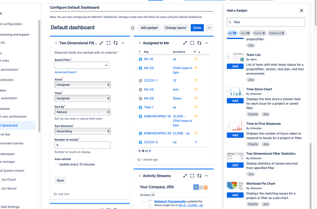This screenshot has height=209, width=317.
Task: Open Default dashboard item in sidebar
Action: pyautogui.click(x=18, y=125)
